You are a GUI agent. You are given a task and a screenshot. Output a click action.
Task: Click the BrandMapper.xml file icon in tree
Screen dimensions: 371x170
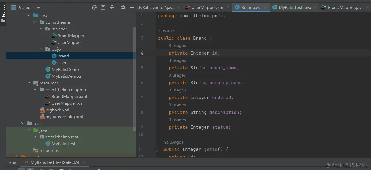tap(48, 97)
